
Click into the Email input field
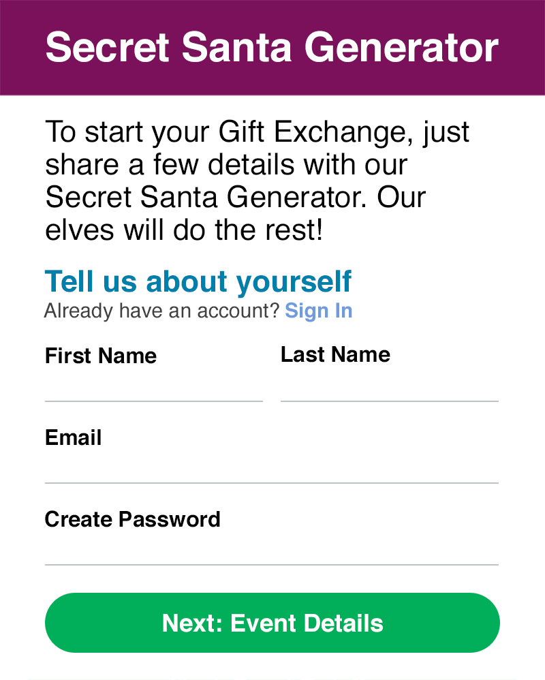click(271, 469)
